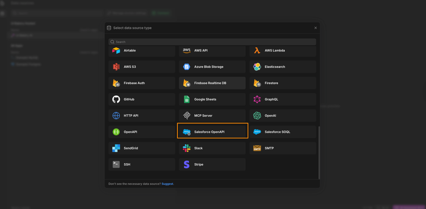This screenshot has height=209, width=426.
Task: Select the Elasticsearch icon
Action: click(x=257, y=67)
